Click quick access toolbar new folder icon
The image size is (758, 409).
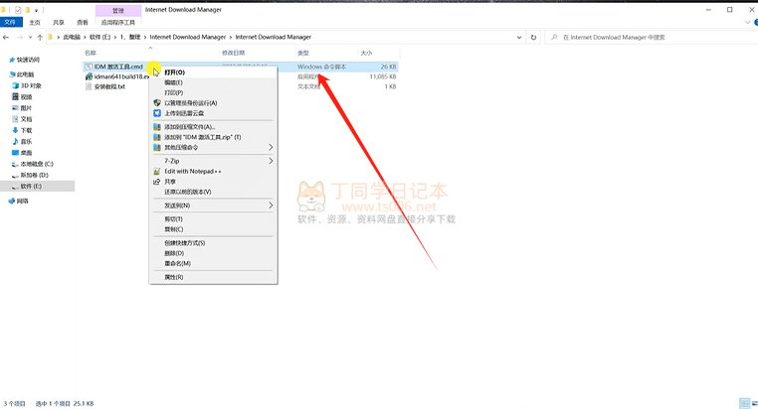point(28,10)
